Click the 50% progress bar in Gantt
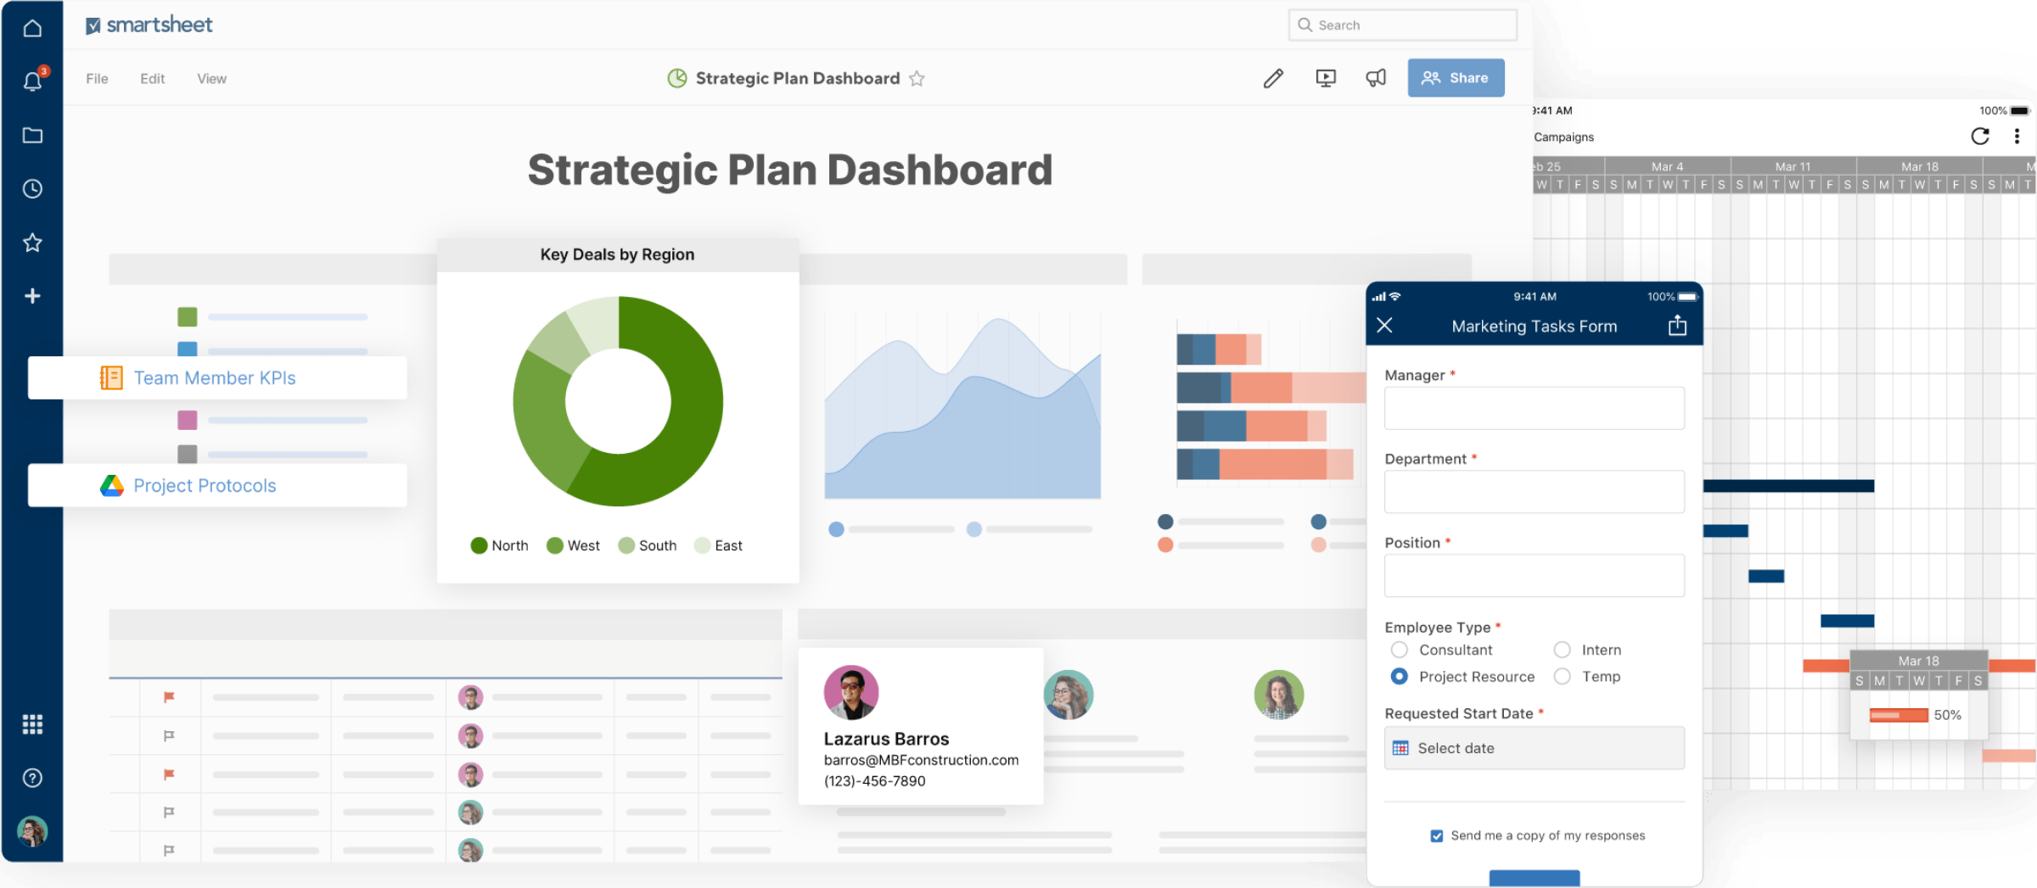This screenshot has width=2037, height=888. click(1899, 715)
